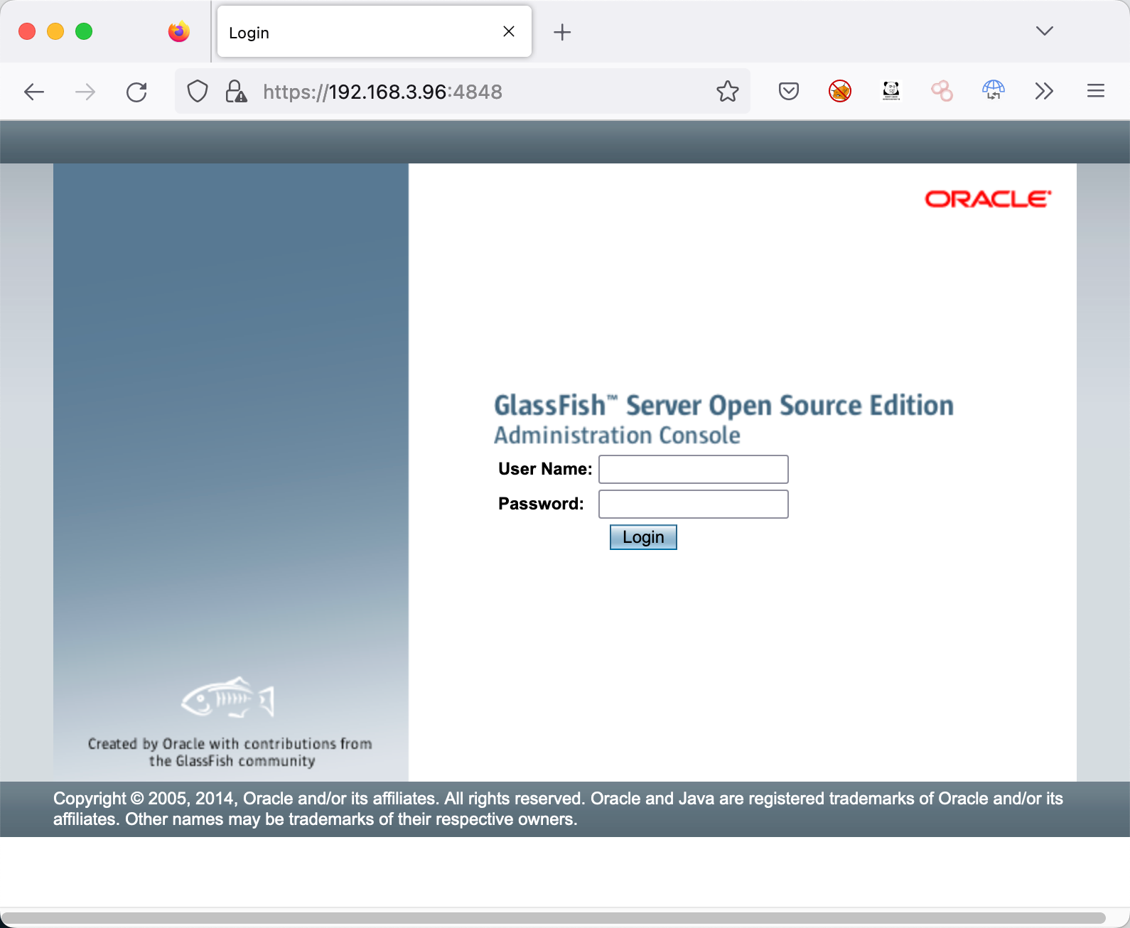Open the list all tabs dropdown

1044,31
